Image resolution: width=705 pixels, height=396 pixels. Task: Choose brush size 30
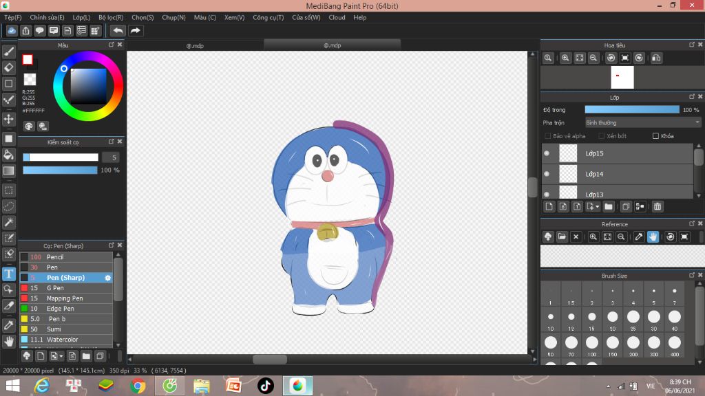654,319
